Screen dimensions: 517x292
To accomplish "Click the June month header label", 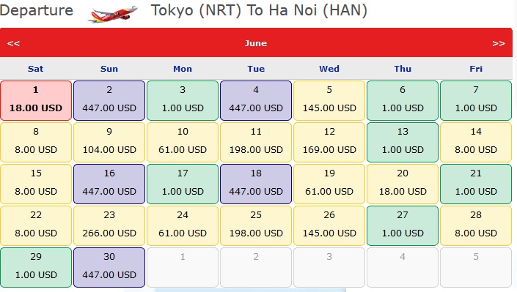I will click(255, 43).
